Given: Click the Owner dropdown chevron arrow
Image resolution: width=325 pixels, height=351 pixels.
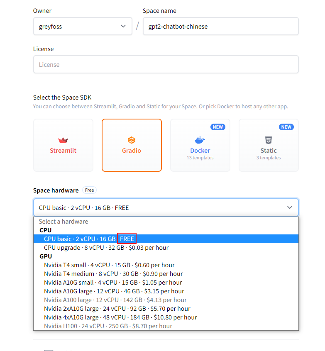Looking at the screenshot, I should pos(123,26).
